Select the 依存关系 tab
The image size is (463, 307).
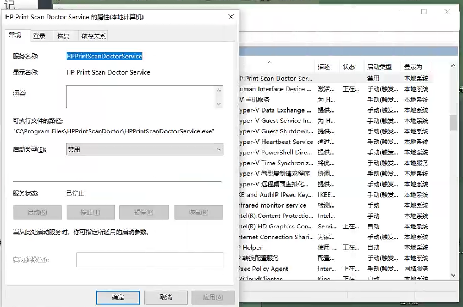pos(93,36)
